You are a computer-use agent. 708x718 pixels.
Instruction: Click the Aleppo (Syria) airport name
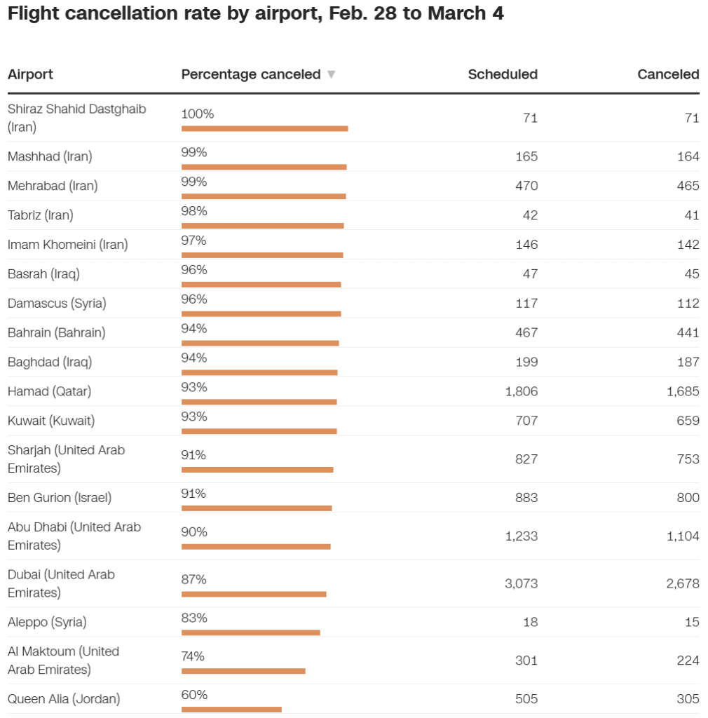tap(47, 622)
